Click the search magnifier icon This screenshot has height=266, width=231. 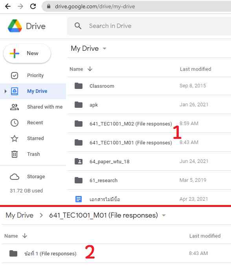point(78,26)
